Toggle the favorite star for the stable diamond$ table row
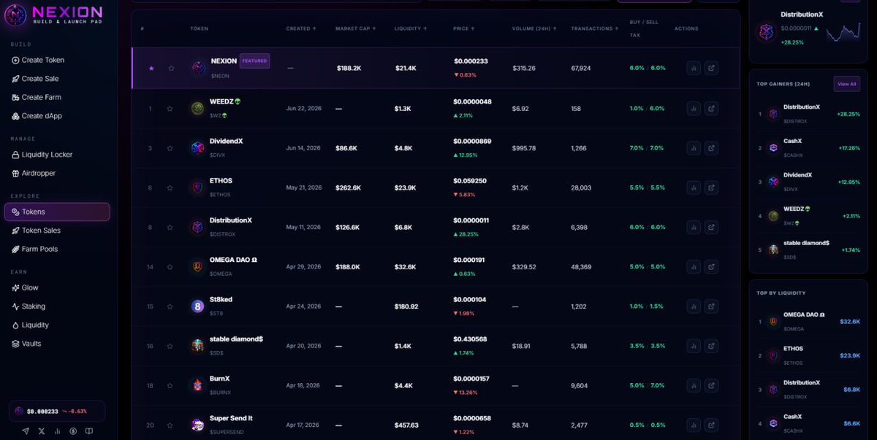Image resolution: width=877 pixels, height=440 pixels. click(x=170, y=346)
